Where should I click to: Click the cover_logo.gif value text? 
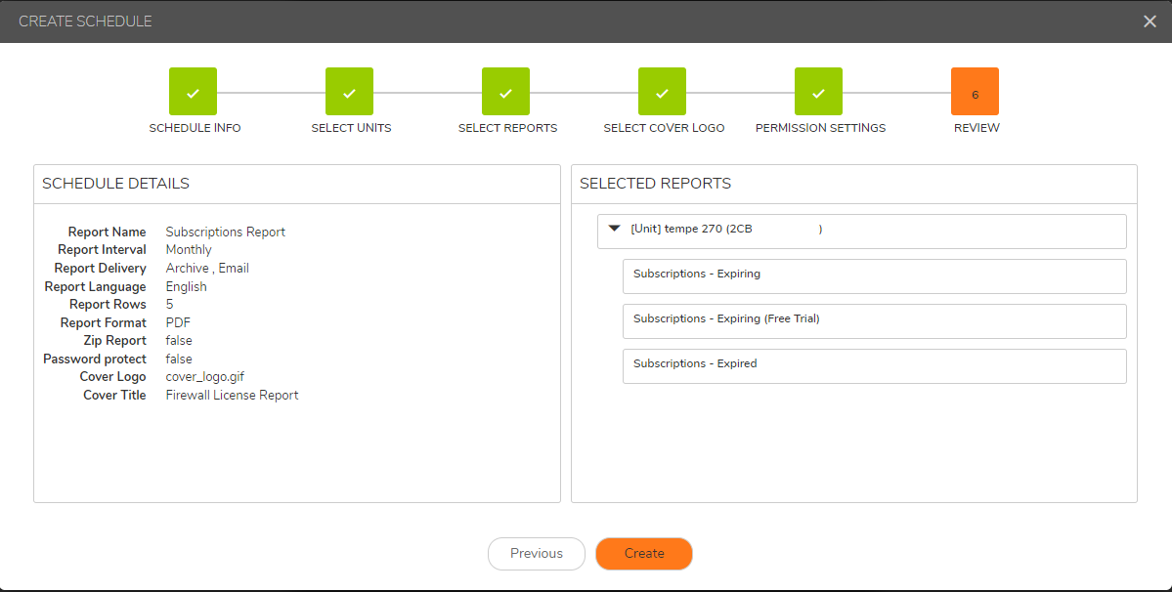click(204, 377)
